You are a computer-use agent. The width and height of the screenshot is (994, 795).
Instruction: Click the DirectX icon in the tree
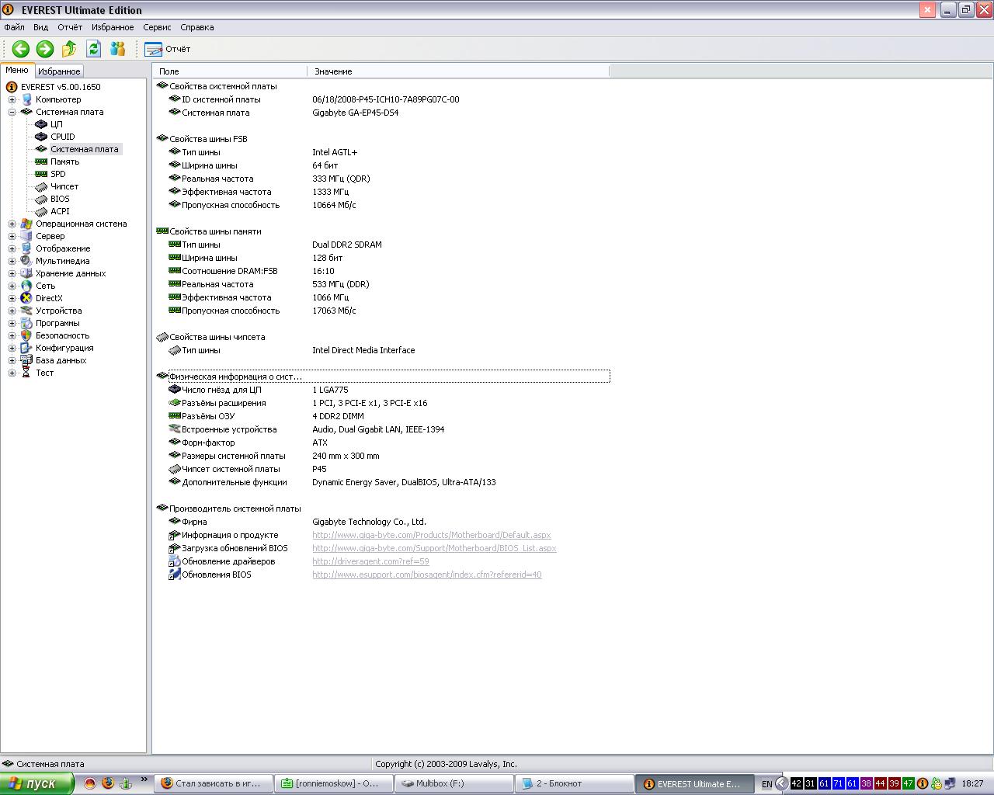(26, 298)
